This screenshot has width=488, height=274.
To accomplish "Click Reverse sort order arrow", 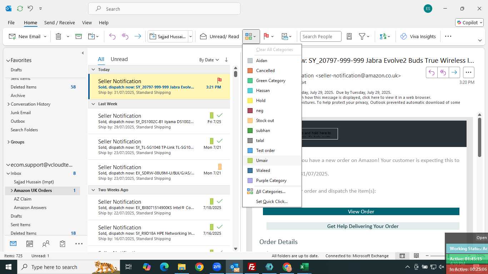I will 226,60.
